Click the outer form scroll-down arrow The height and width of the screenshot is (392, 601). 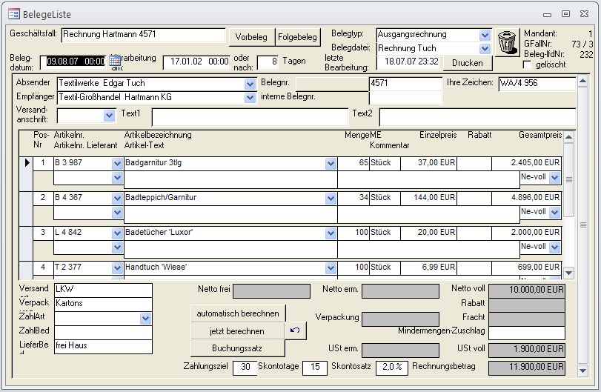pyautogui.click(x=582, y=371)
